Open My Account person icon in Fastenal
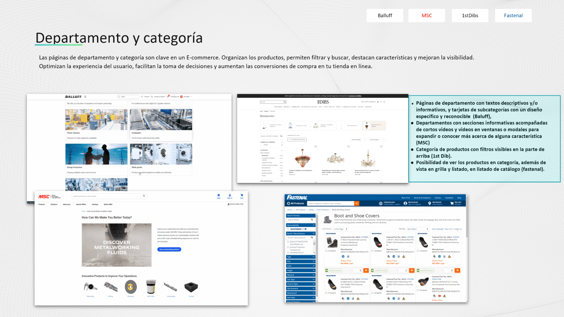Viewport: 564px width, 317px height. 405,203
